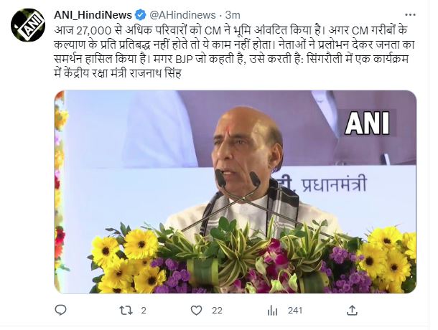Click the Hindi tweet text body
438x330 pixels.
tap(234, 52)
